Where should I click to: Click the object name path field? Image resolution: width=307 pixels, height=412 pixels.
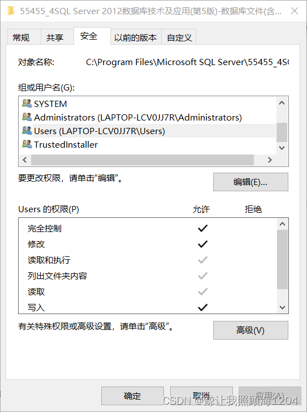click(187, 62)
